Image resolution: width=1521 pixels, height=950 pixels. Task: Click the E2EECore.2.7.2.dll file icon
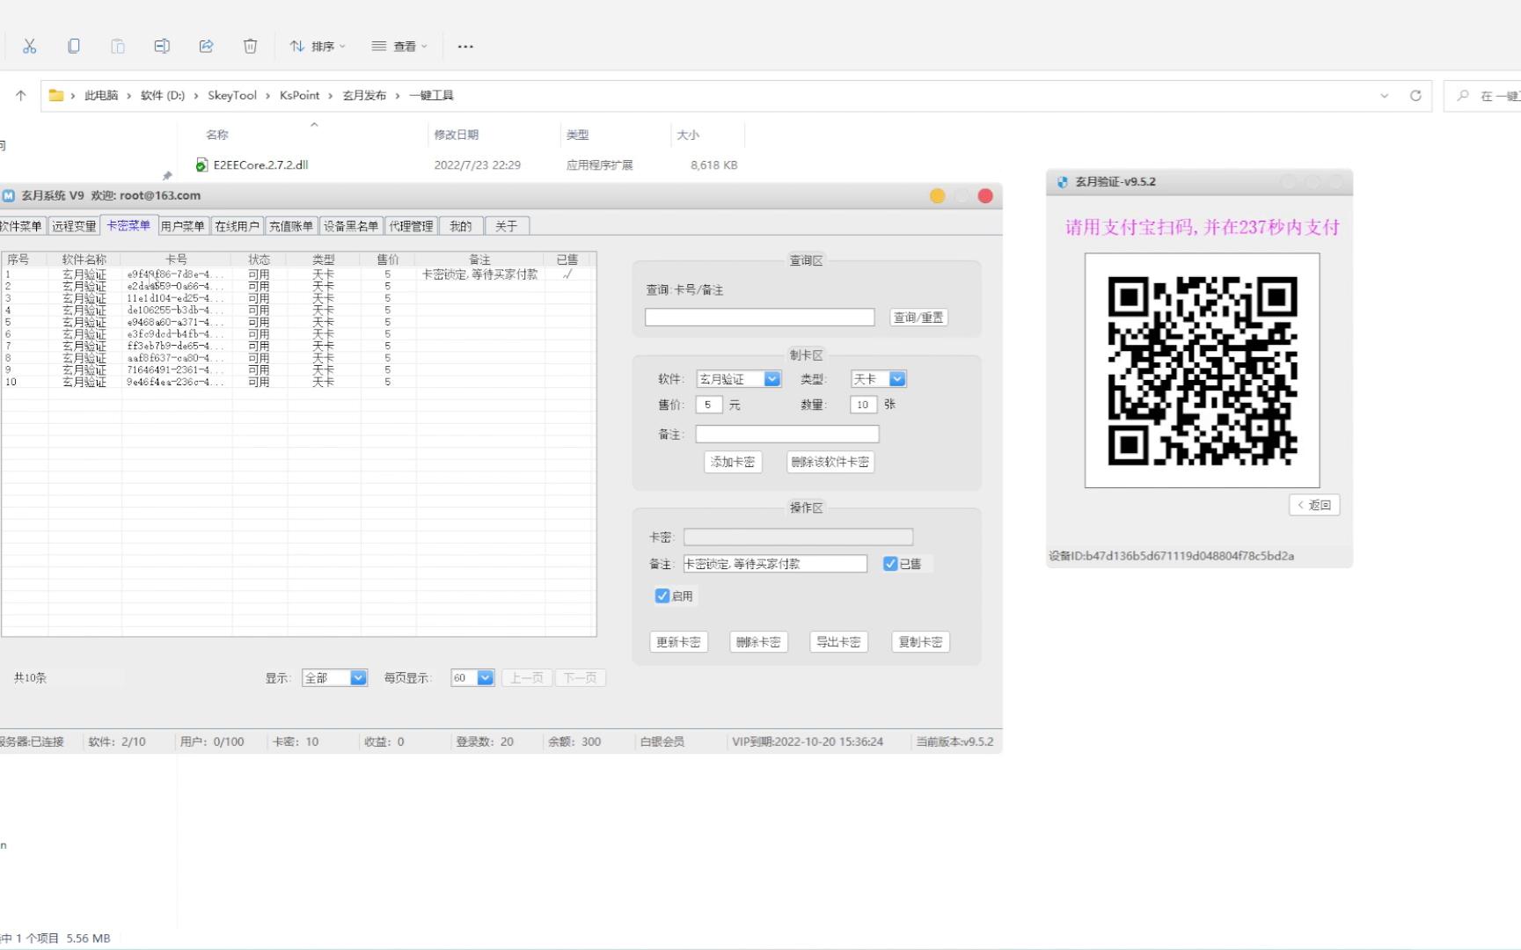click(201, 164)
